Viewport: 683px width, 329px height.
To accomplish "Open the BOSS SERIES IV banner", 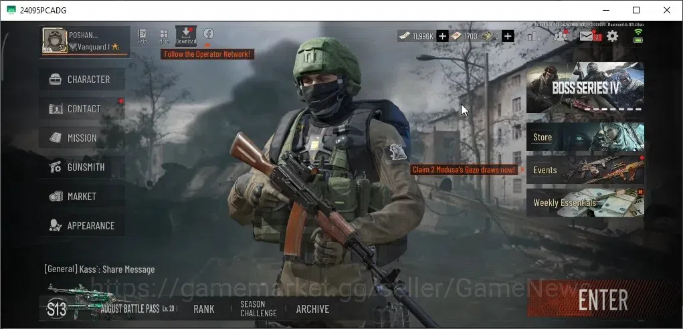I will click(x=585, y=88).
